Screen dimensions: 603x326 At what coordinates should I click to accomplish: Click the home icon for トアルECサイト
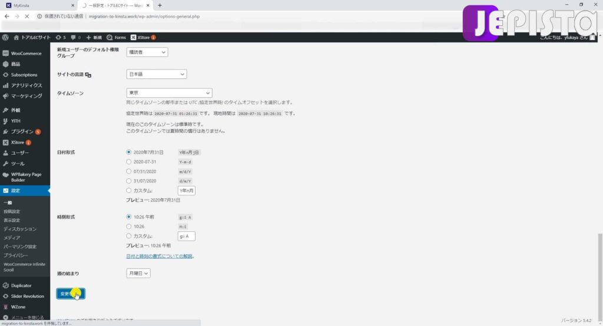[16, 37]
